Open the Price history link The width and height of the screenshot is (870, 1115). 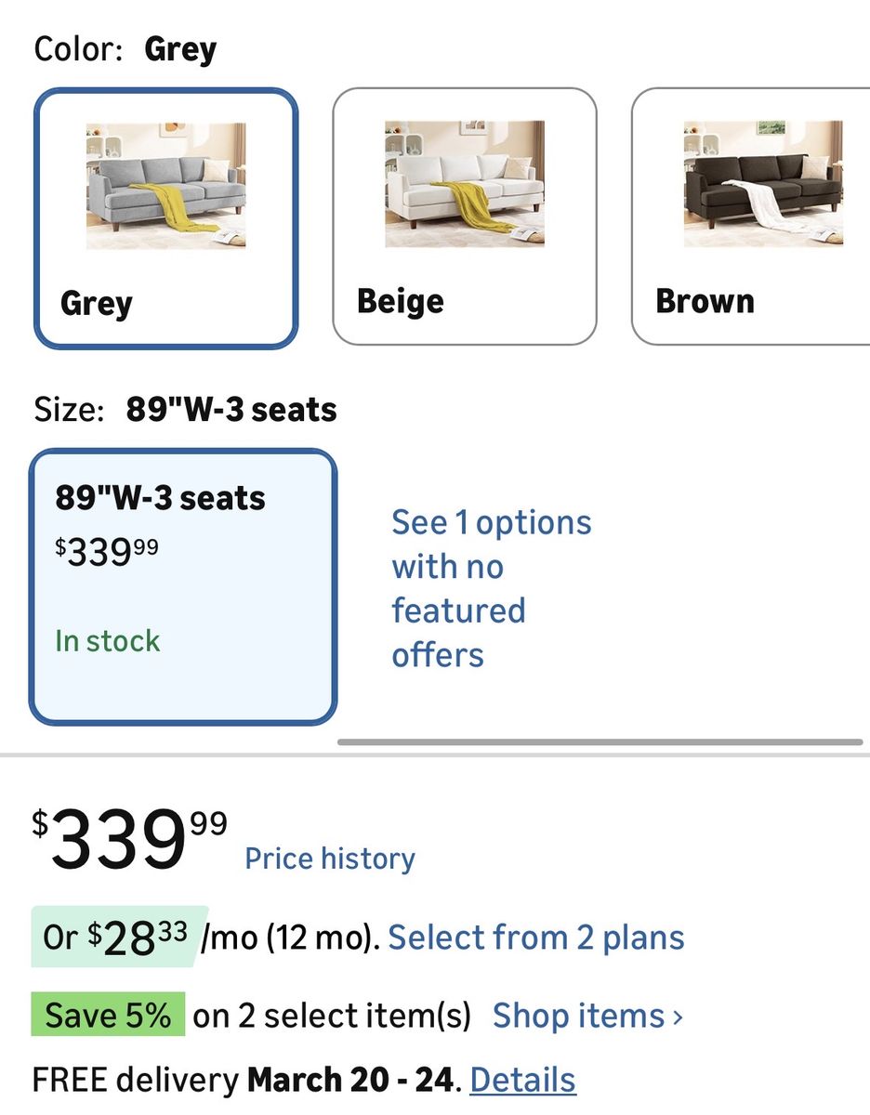pos(330,859)
